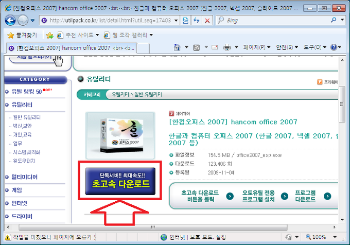Image resolution: width=350 pixels, height=245 pixels.
Task: Click the Read Mail icon
Action: (x=215, y=47)
